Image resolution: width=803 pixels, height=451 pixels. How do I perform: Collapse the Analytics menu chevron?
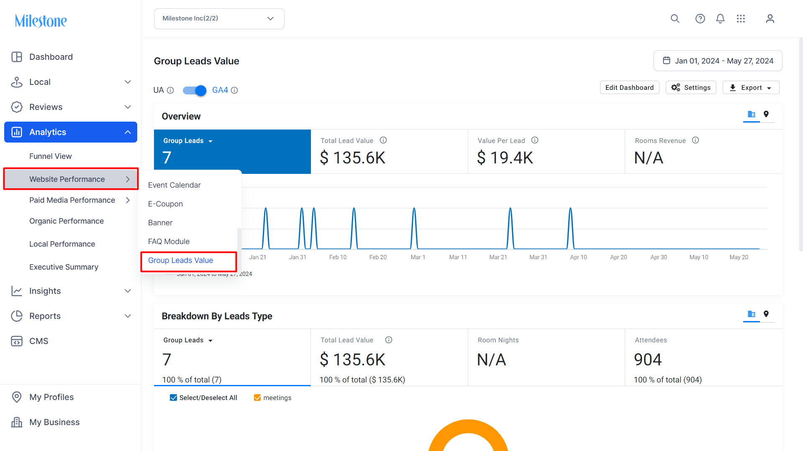click(x=128, y=132)
